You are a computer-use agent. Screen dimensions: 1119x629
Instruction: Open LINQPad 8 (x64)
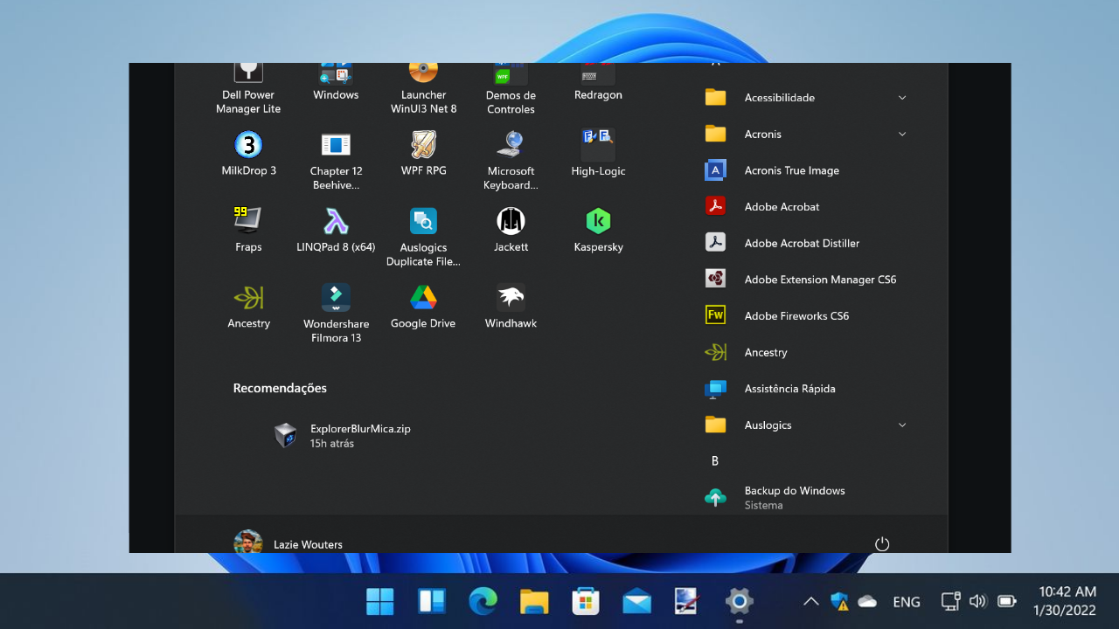[x=336, y=230]
